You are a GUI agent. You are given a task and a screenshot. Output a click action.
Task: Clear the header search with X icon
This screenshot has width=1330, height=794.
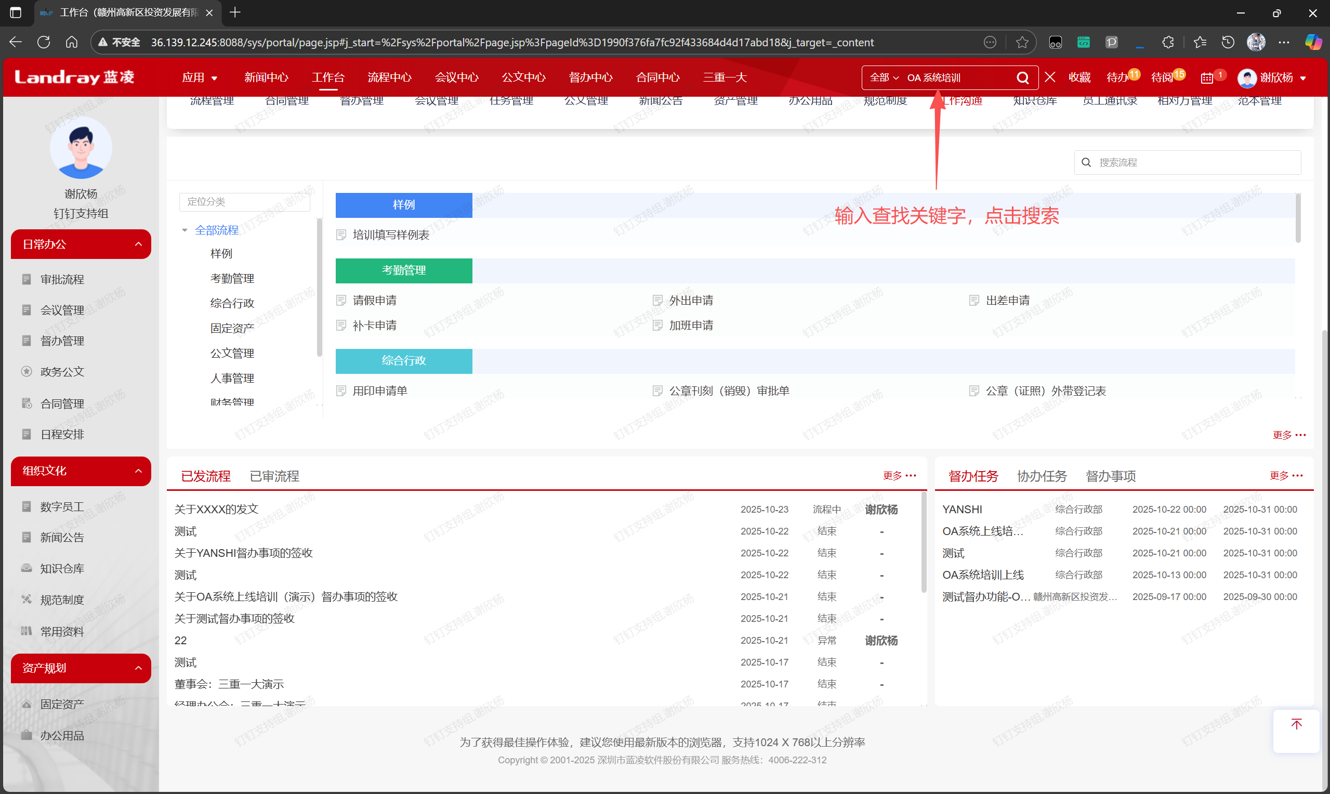coord(1050,77)
